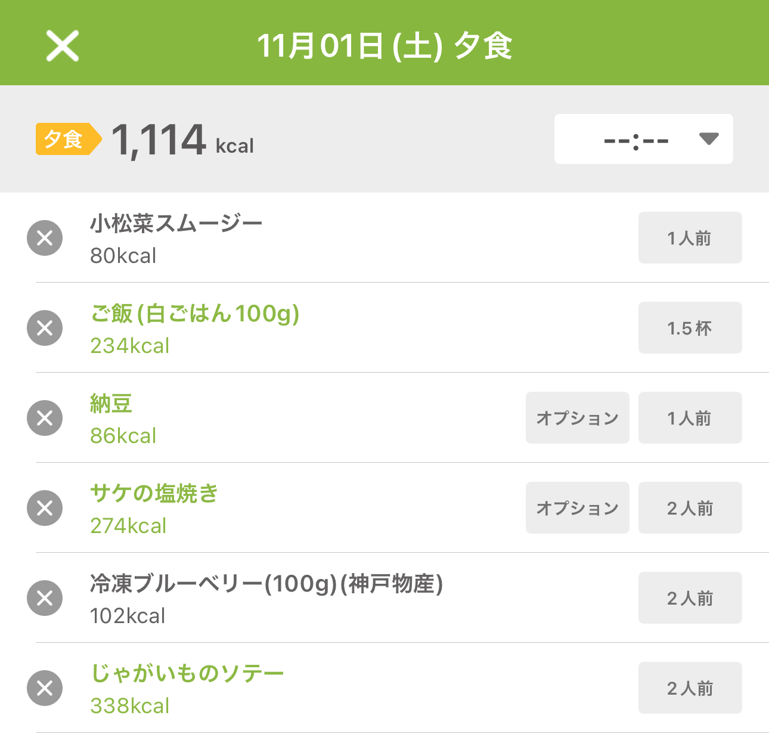Change rice quantity 1.5杯

pos(690,328)
